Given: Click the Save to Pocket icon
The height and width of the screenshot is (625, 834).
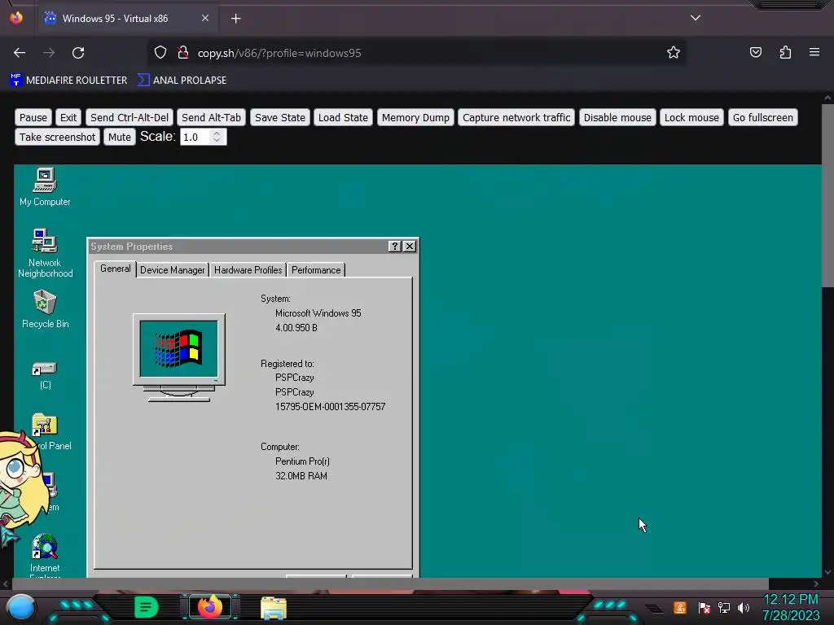Looking at the screenshot, I should pyautogui.click(x=755, y=53).
